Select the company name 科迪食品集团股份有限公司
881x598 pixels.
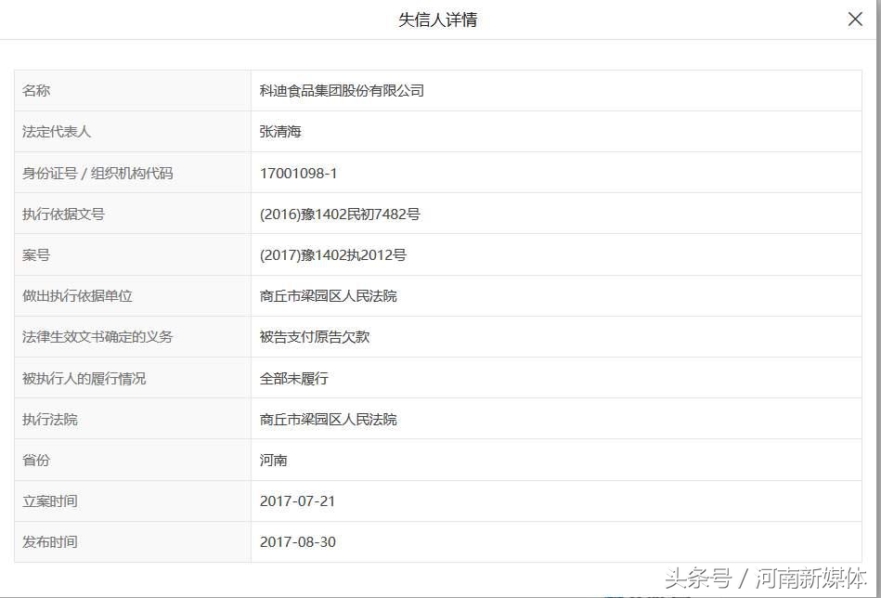tap(343, 90)
